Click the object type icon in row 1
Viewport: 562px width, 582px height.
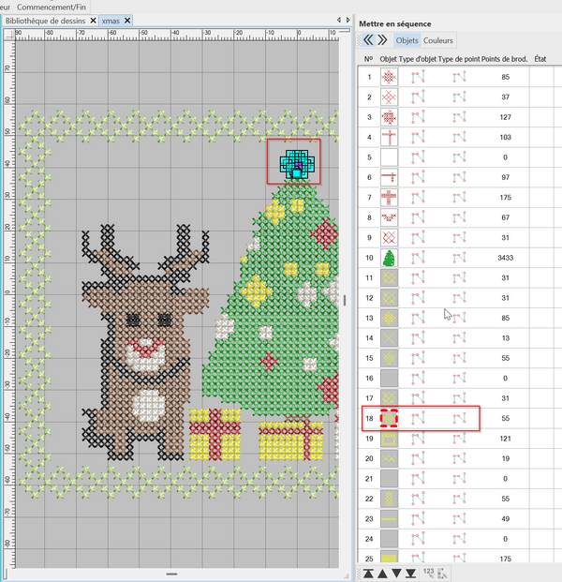(x=418, y=77)
